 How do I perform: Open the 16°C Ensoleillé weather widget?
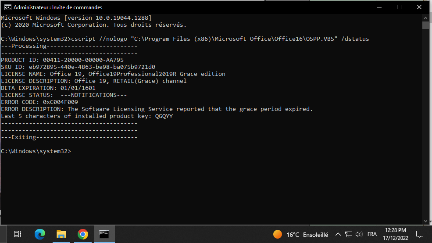click(x=300, y=235)
